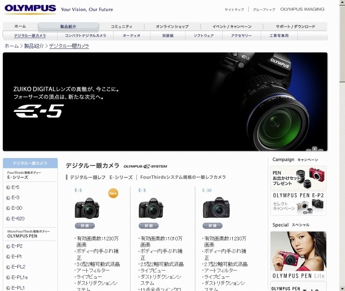
Task: Open the イベント/キャンペーン menu tab
Action: tap(232, 26)
